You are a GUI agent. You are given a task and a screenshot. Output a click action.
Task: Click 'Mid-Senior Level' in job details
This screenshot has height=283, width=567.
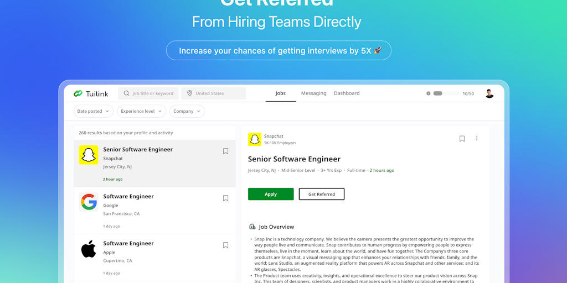coord(298,170)
